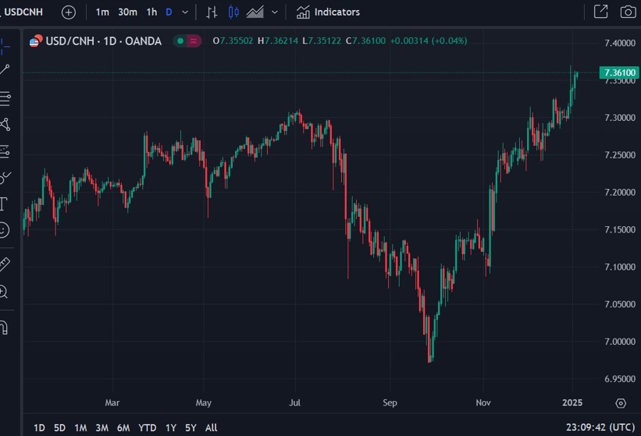The image size is (641, 436).
Task: Click the Jul date axis label
Action: tap(295, 403)
